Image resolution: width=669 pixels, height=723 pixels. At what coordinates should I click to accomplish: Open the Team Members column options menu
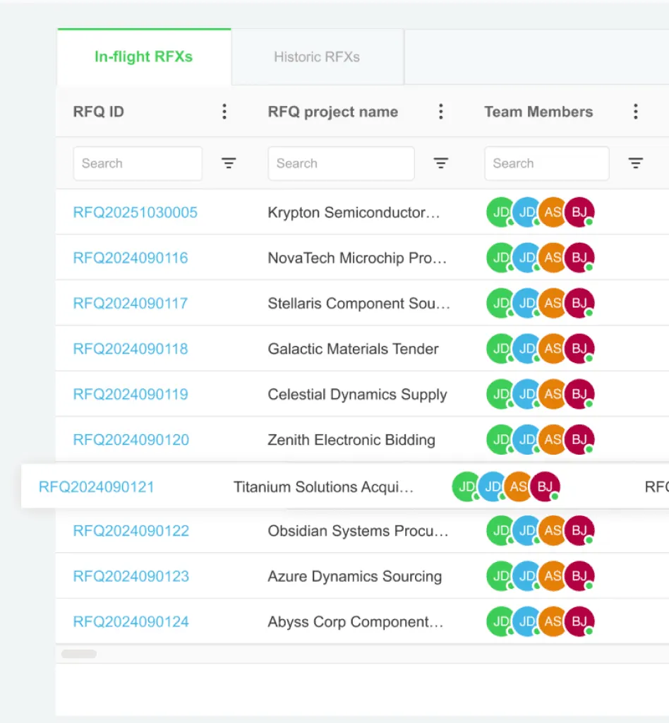636,112
